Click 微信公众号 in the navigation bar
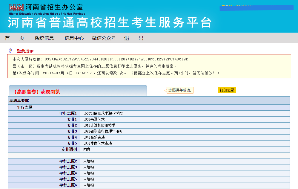This screenshot has height=189, width=298. tap(103, 38)
